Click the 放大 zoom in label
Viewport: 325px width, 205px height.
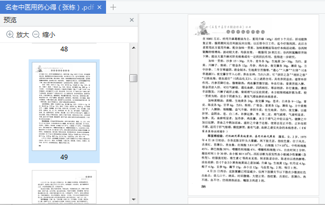(23, 34)
